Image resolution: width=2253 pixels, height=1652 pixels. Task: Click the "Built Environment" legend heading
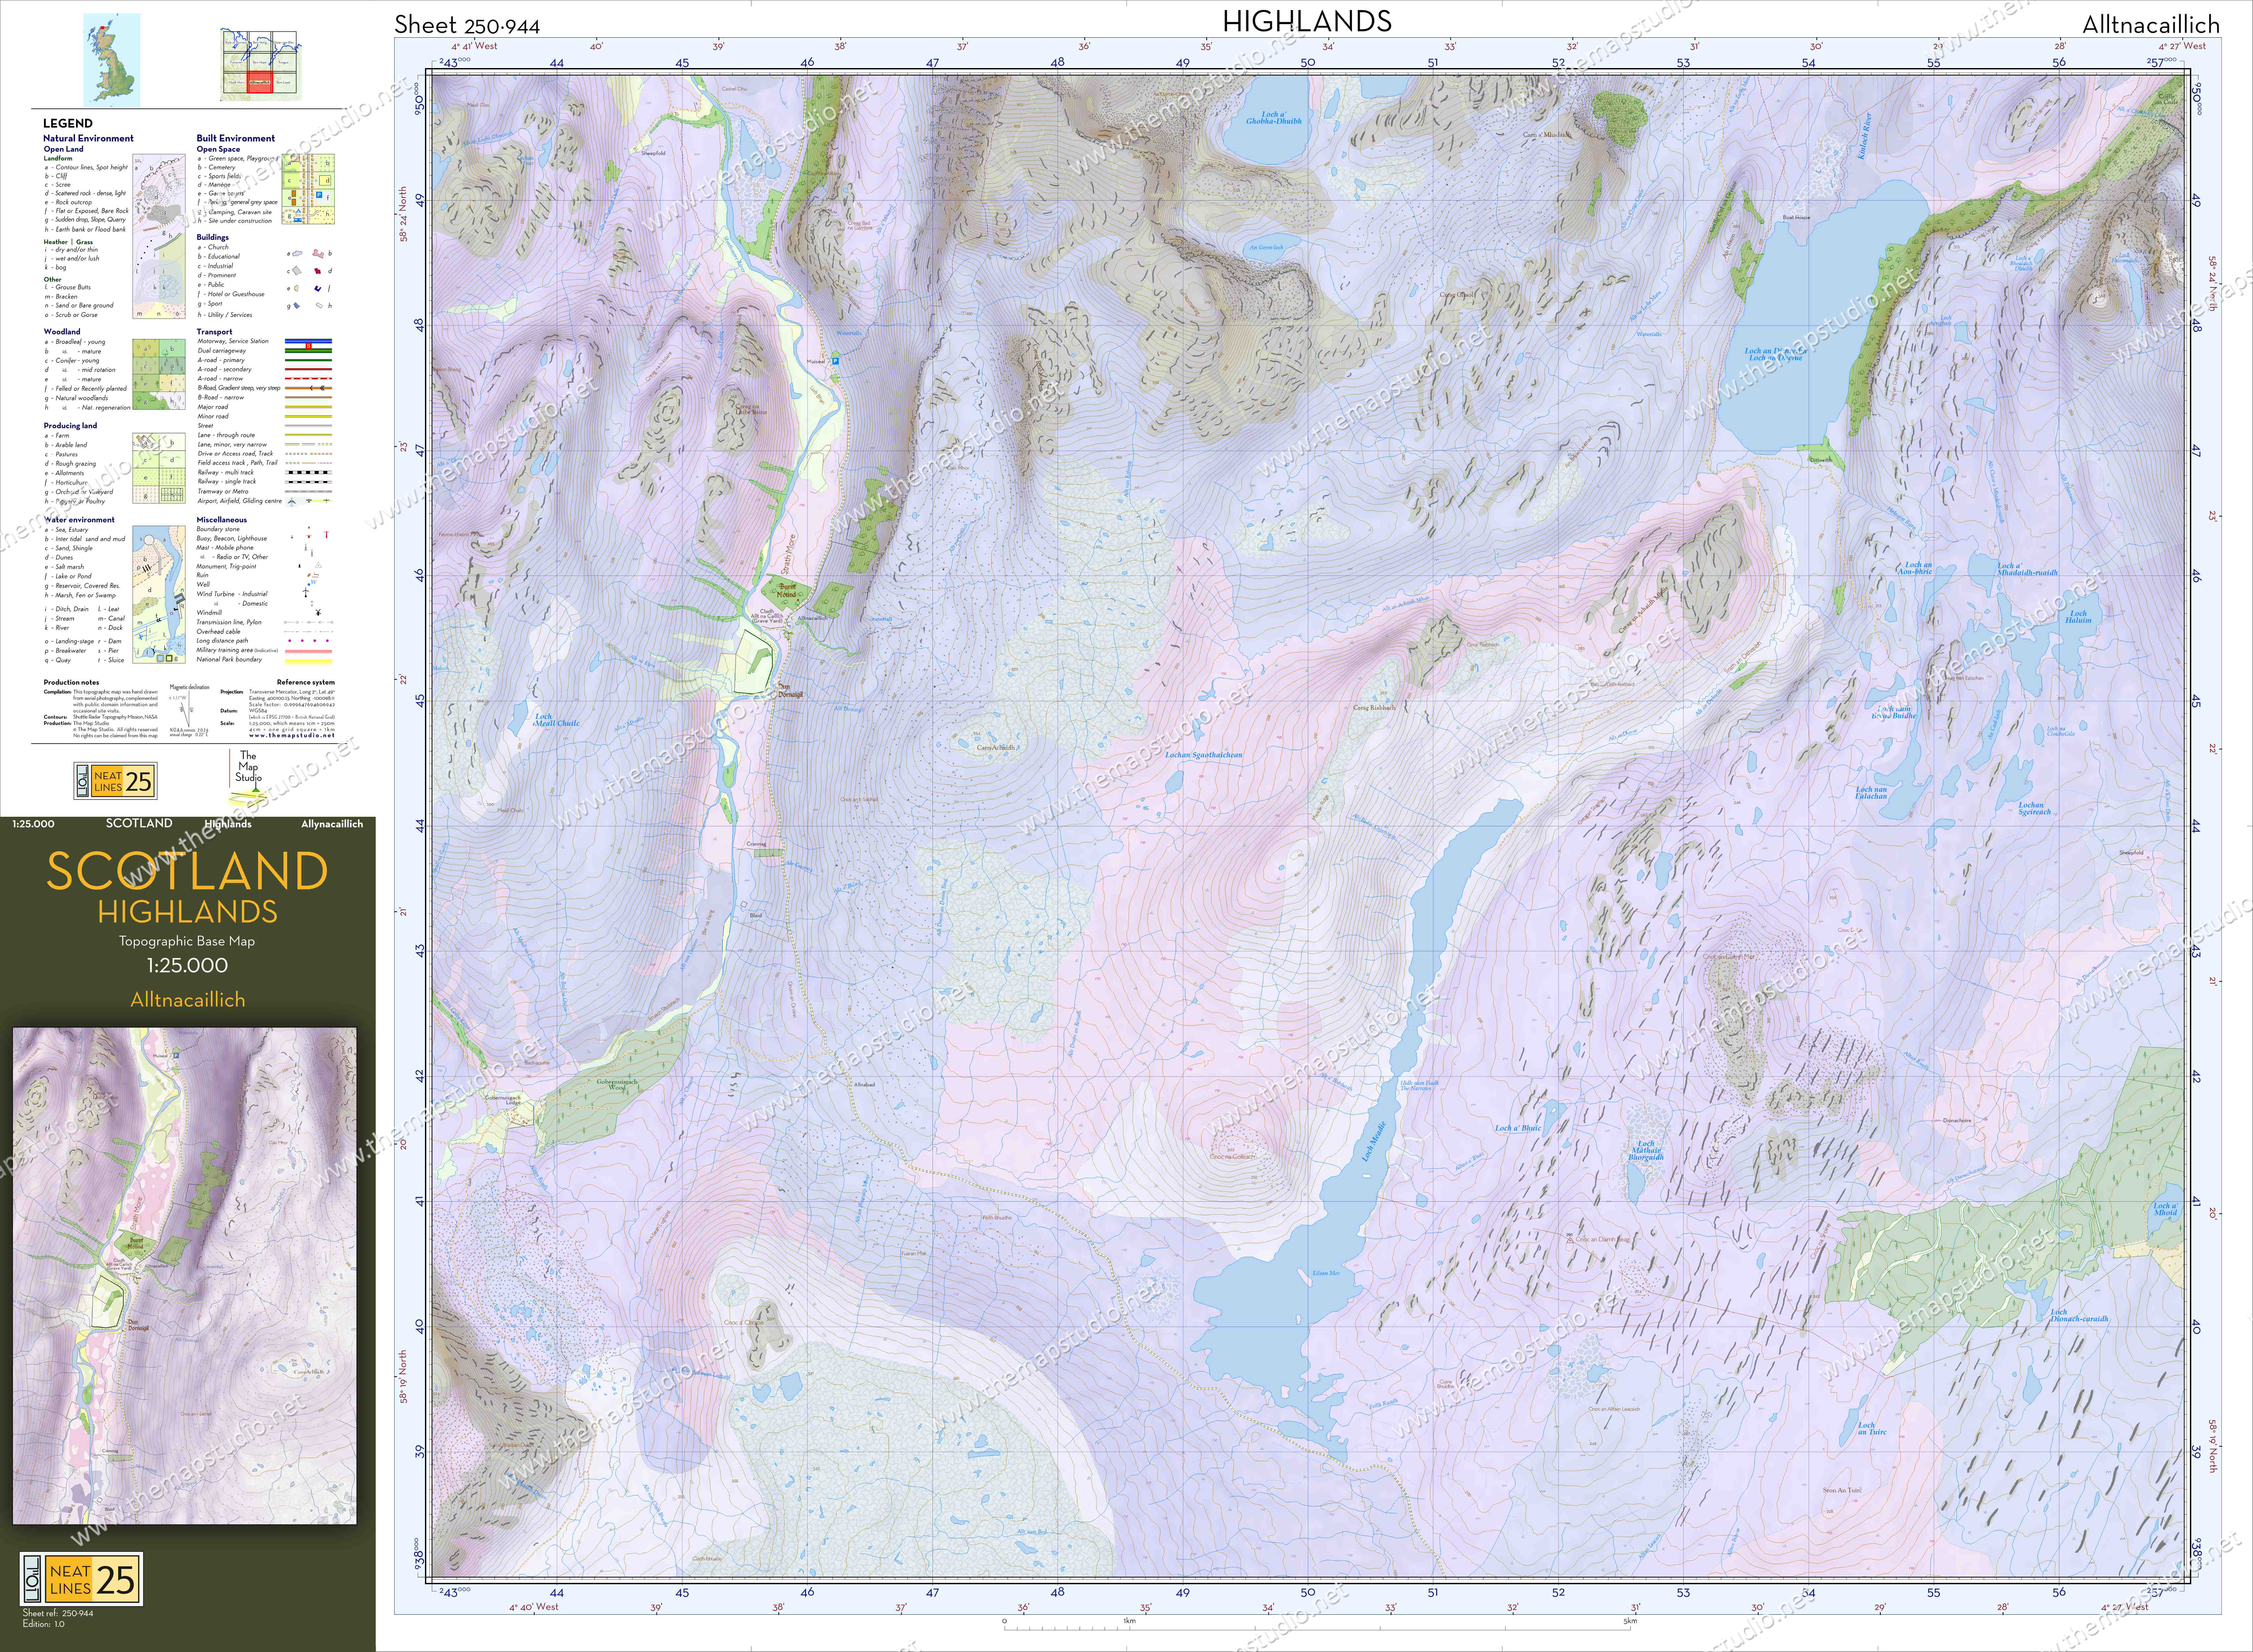coord(236,138)
